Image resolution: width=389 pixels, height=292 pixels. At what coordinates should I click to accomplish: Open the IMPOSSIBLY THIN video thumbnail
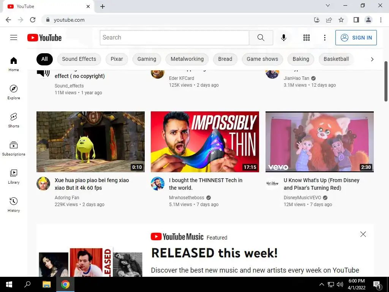pos(205,142)
